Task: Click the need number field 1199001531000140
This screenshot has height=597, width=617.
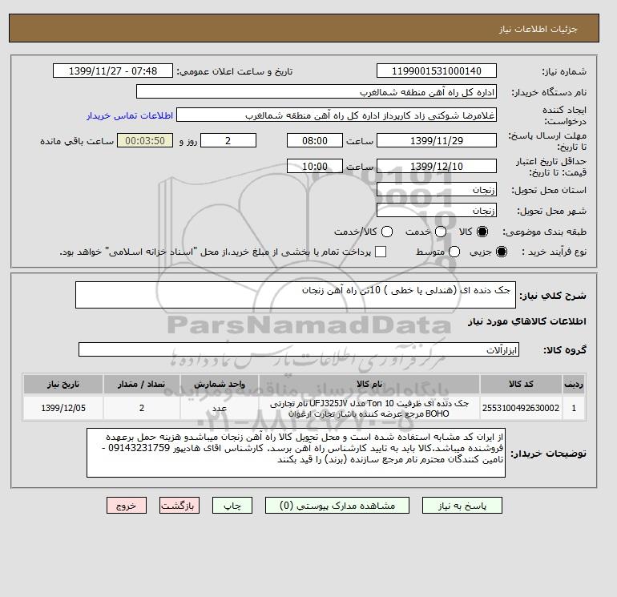Action: [x=437, y=71]
